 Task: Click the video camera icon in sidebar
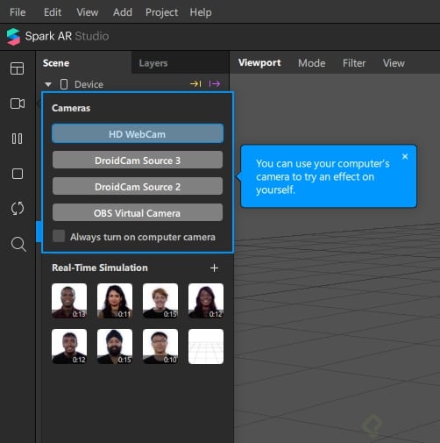18,104
